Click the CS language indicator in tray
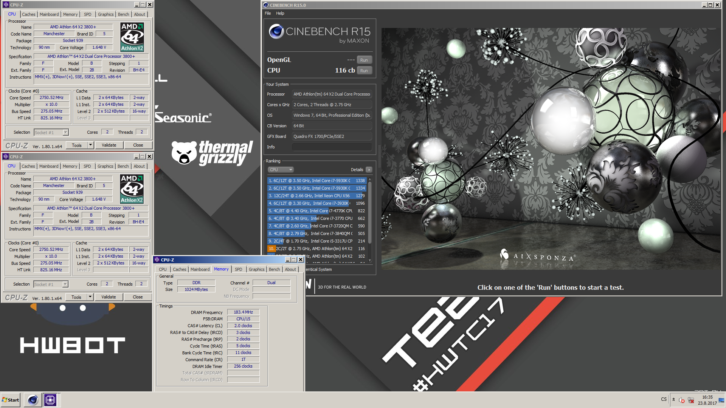The height and width of the screenshot is (408, 726). click(664, 399)
